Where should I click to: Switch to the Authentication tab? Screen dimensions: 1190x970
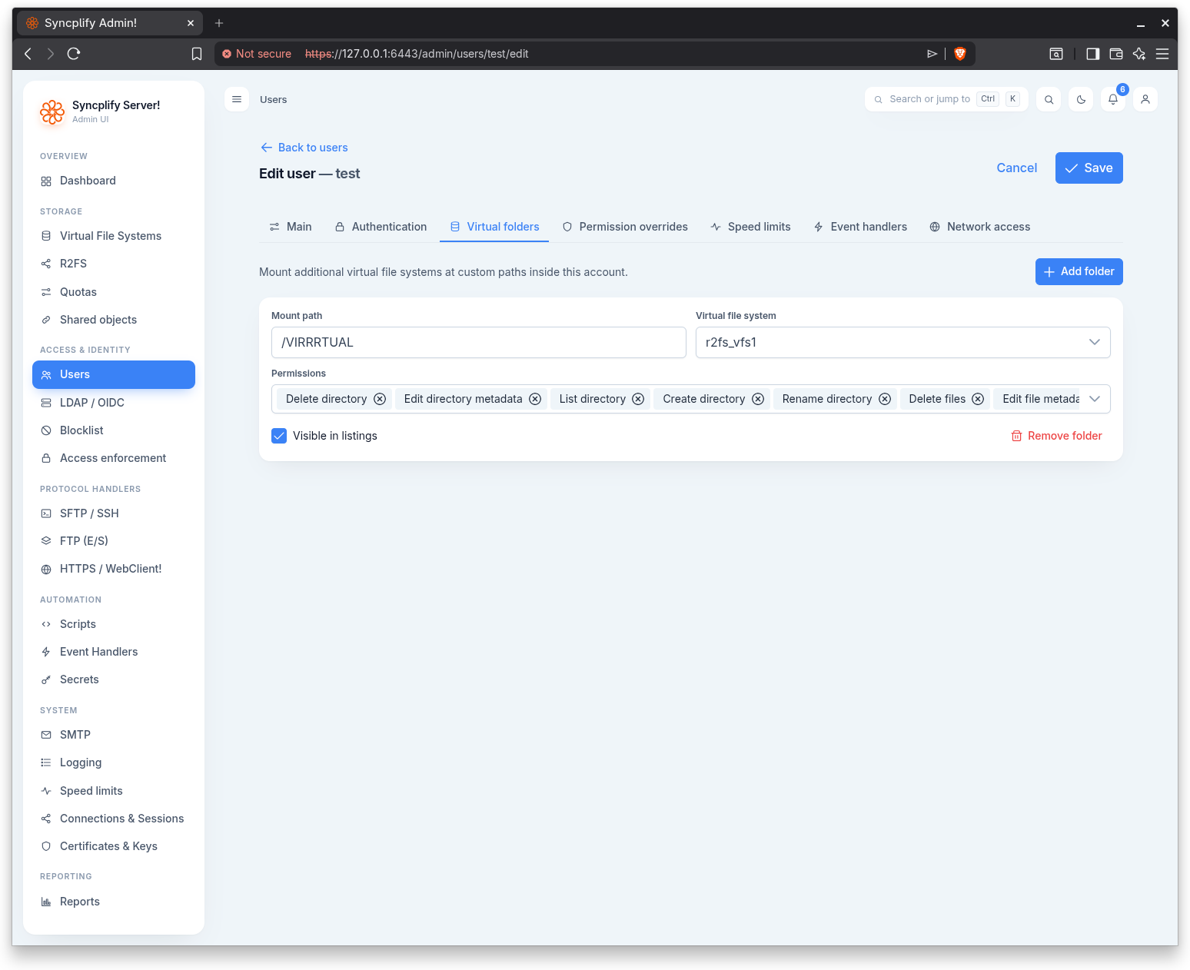click(381, 227)
